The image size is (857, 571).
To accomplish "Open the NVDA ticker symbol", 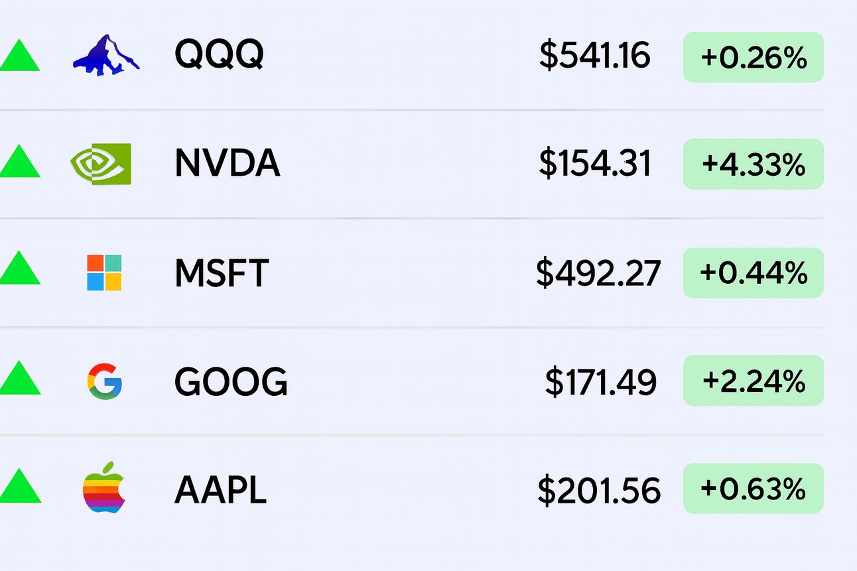I will pos(227,164).
